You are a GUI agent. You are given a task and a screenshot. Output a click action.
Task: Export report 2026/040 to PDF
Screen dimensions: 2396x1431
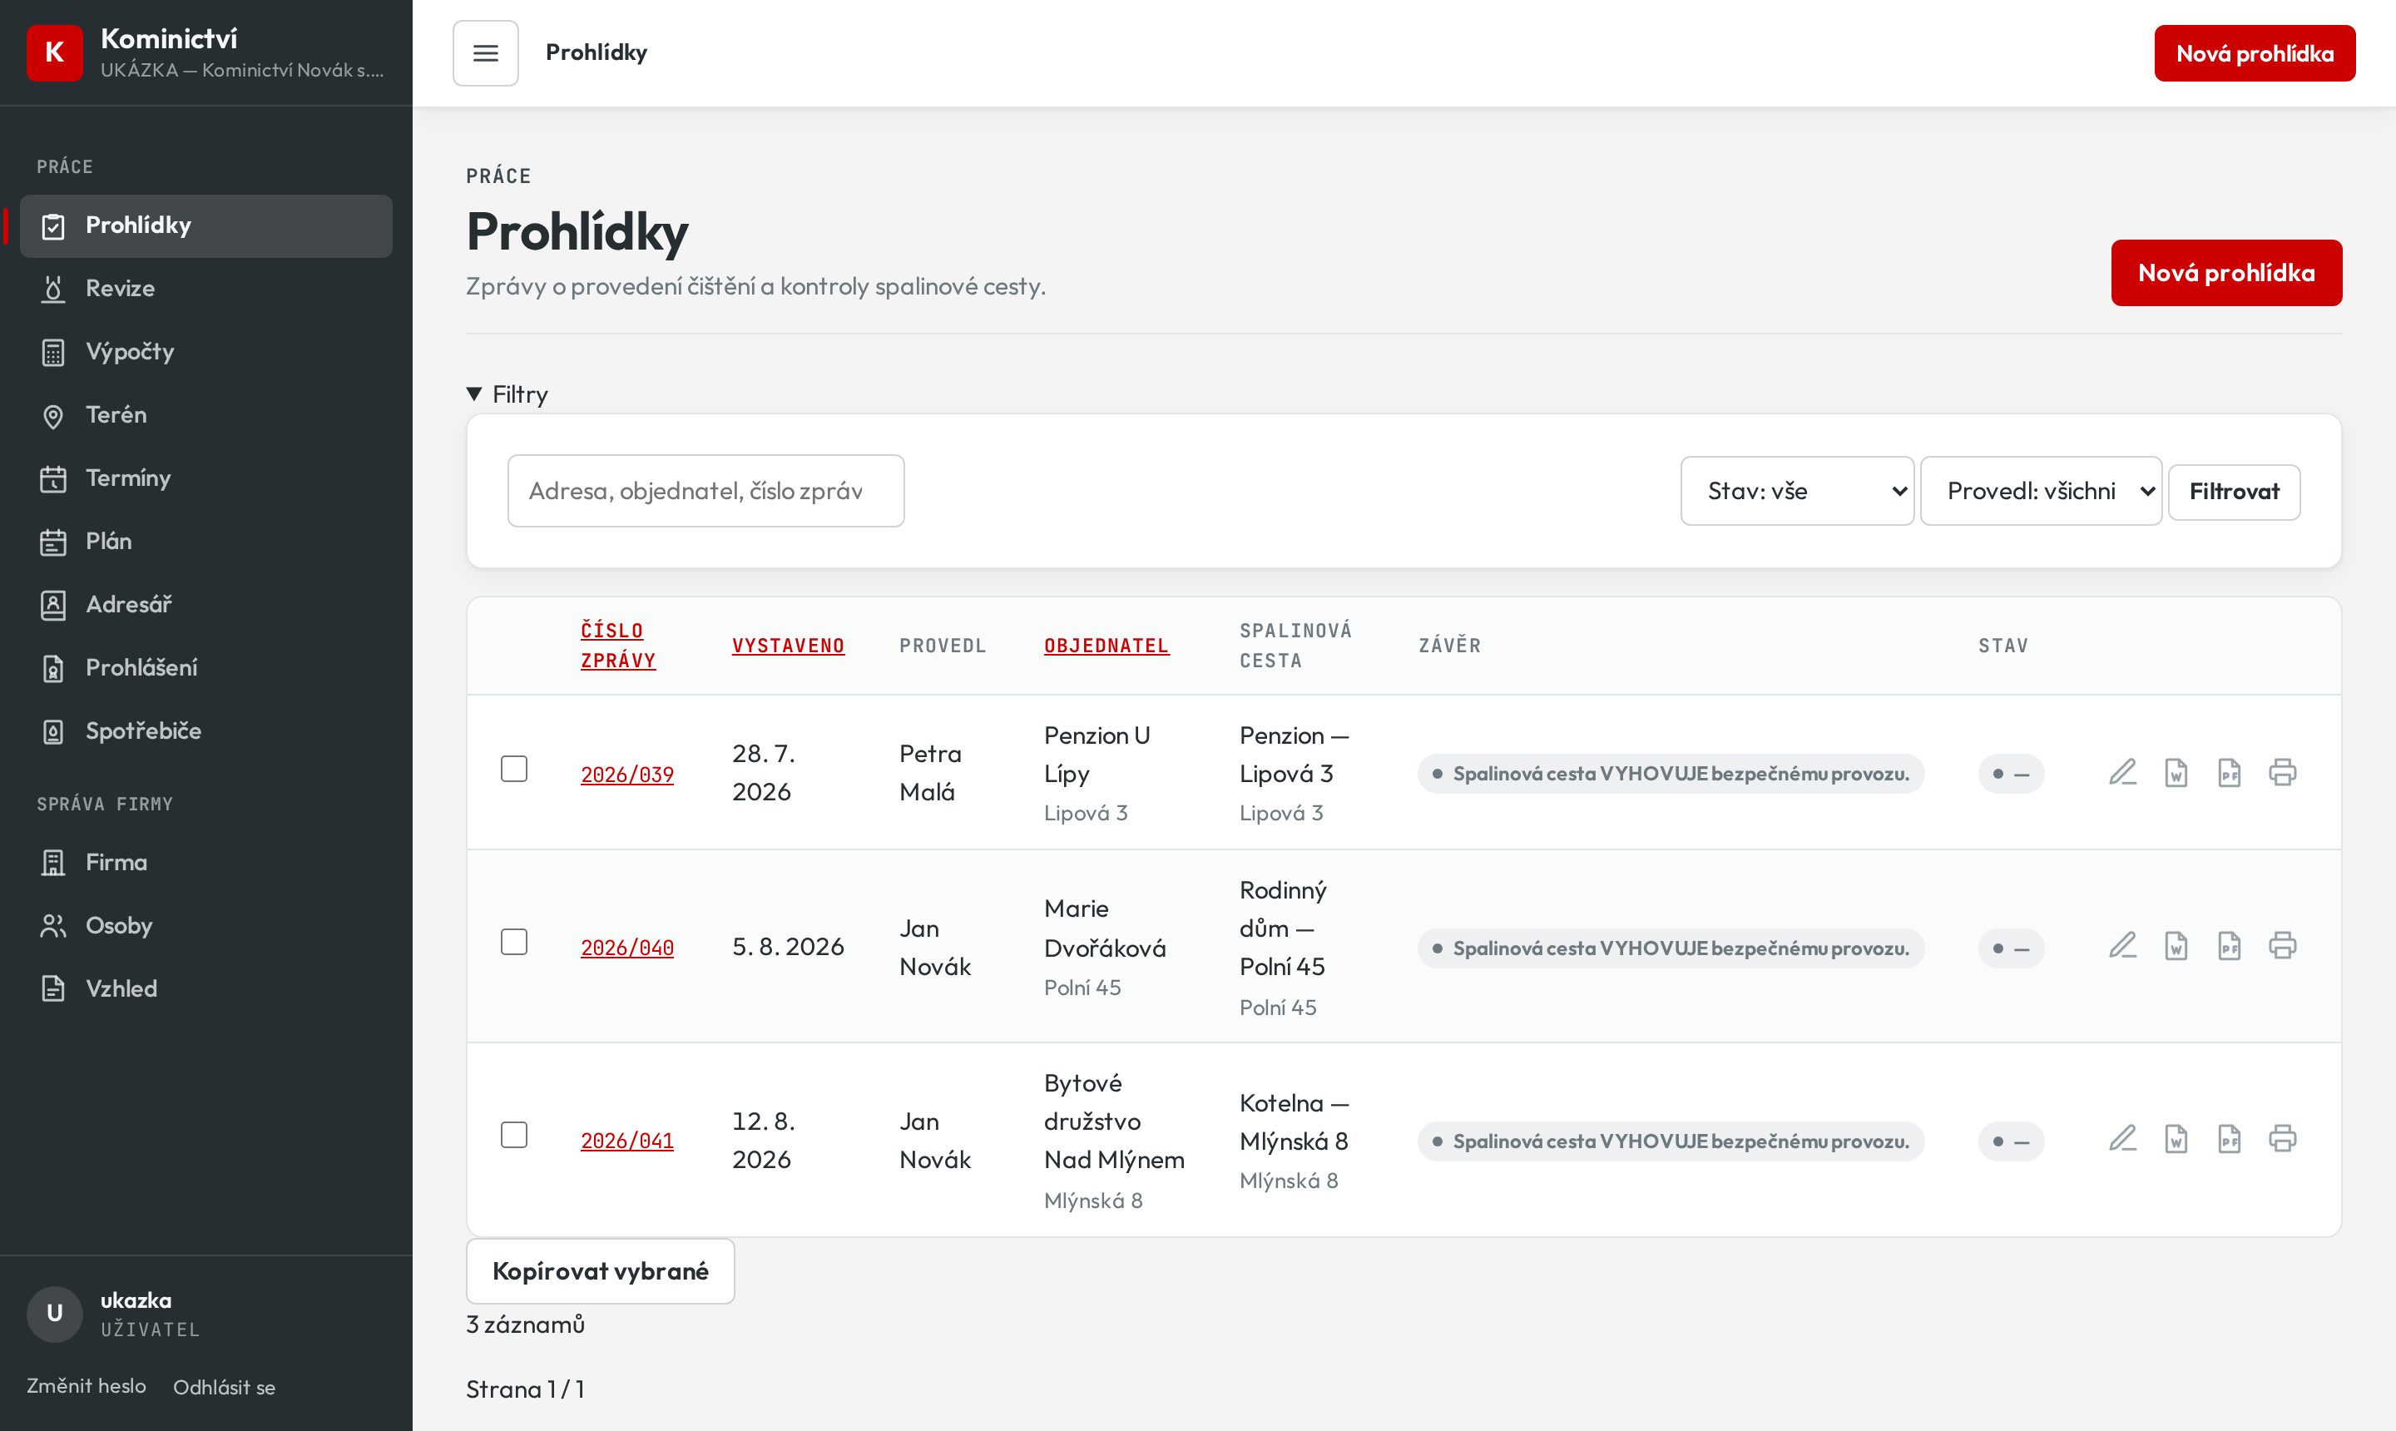pos(2228,946)
